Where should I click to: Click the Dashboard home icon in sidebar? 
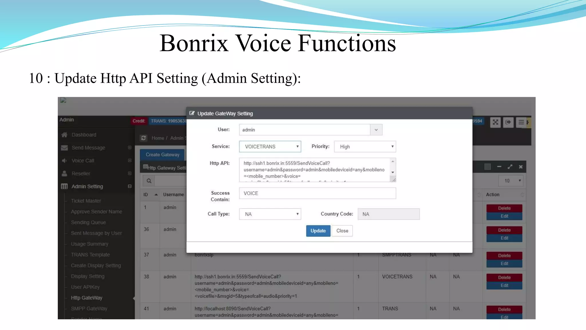tap(64, 135)
